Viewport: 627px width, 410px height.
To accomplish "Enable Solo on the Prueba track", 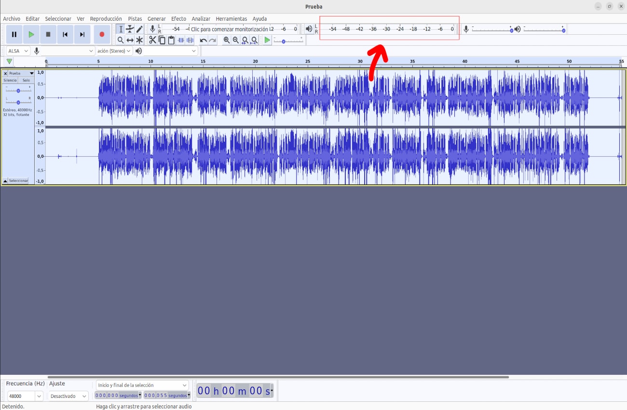I will (x=26, y=80).
